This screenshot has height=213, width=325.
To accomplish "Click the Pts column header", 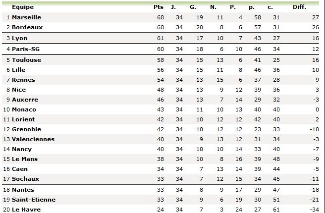I will coord(159,7).
